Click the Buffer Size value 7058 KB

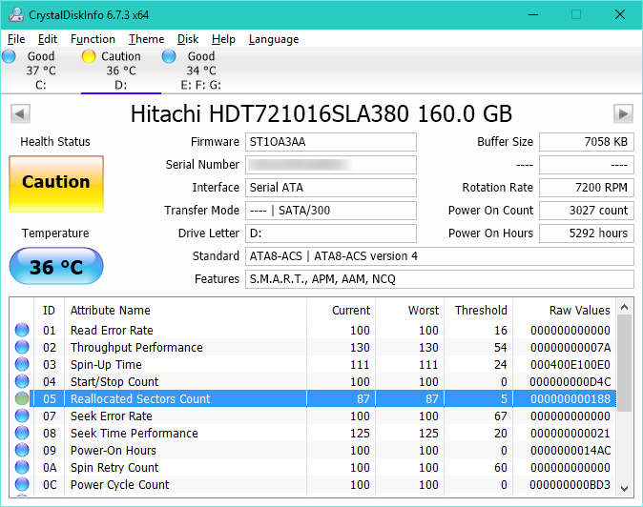coord(587,142)
